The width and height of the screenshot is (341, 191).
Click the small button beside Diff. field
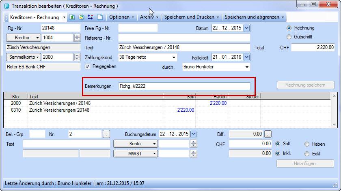[x=268, y=134]
